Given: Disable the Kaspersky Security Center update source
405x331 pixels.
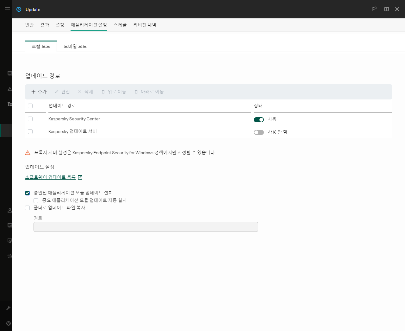Looking at the screenshot, I should (259, 120).
